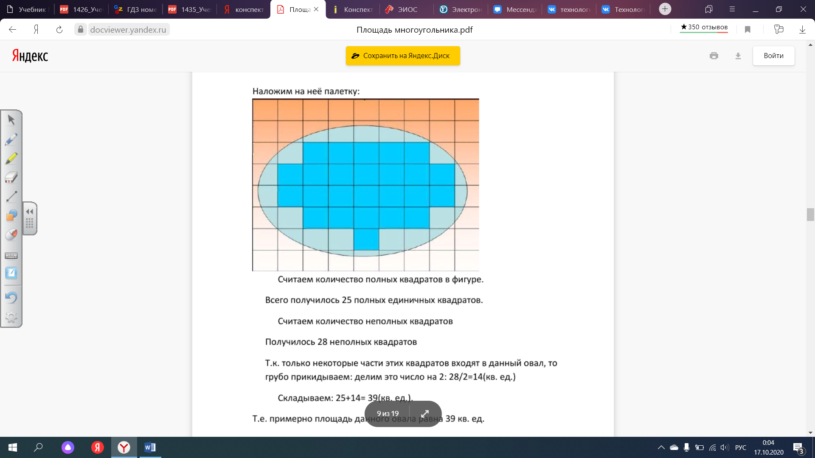Select the yellow highlighter tool

point(11,158)
